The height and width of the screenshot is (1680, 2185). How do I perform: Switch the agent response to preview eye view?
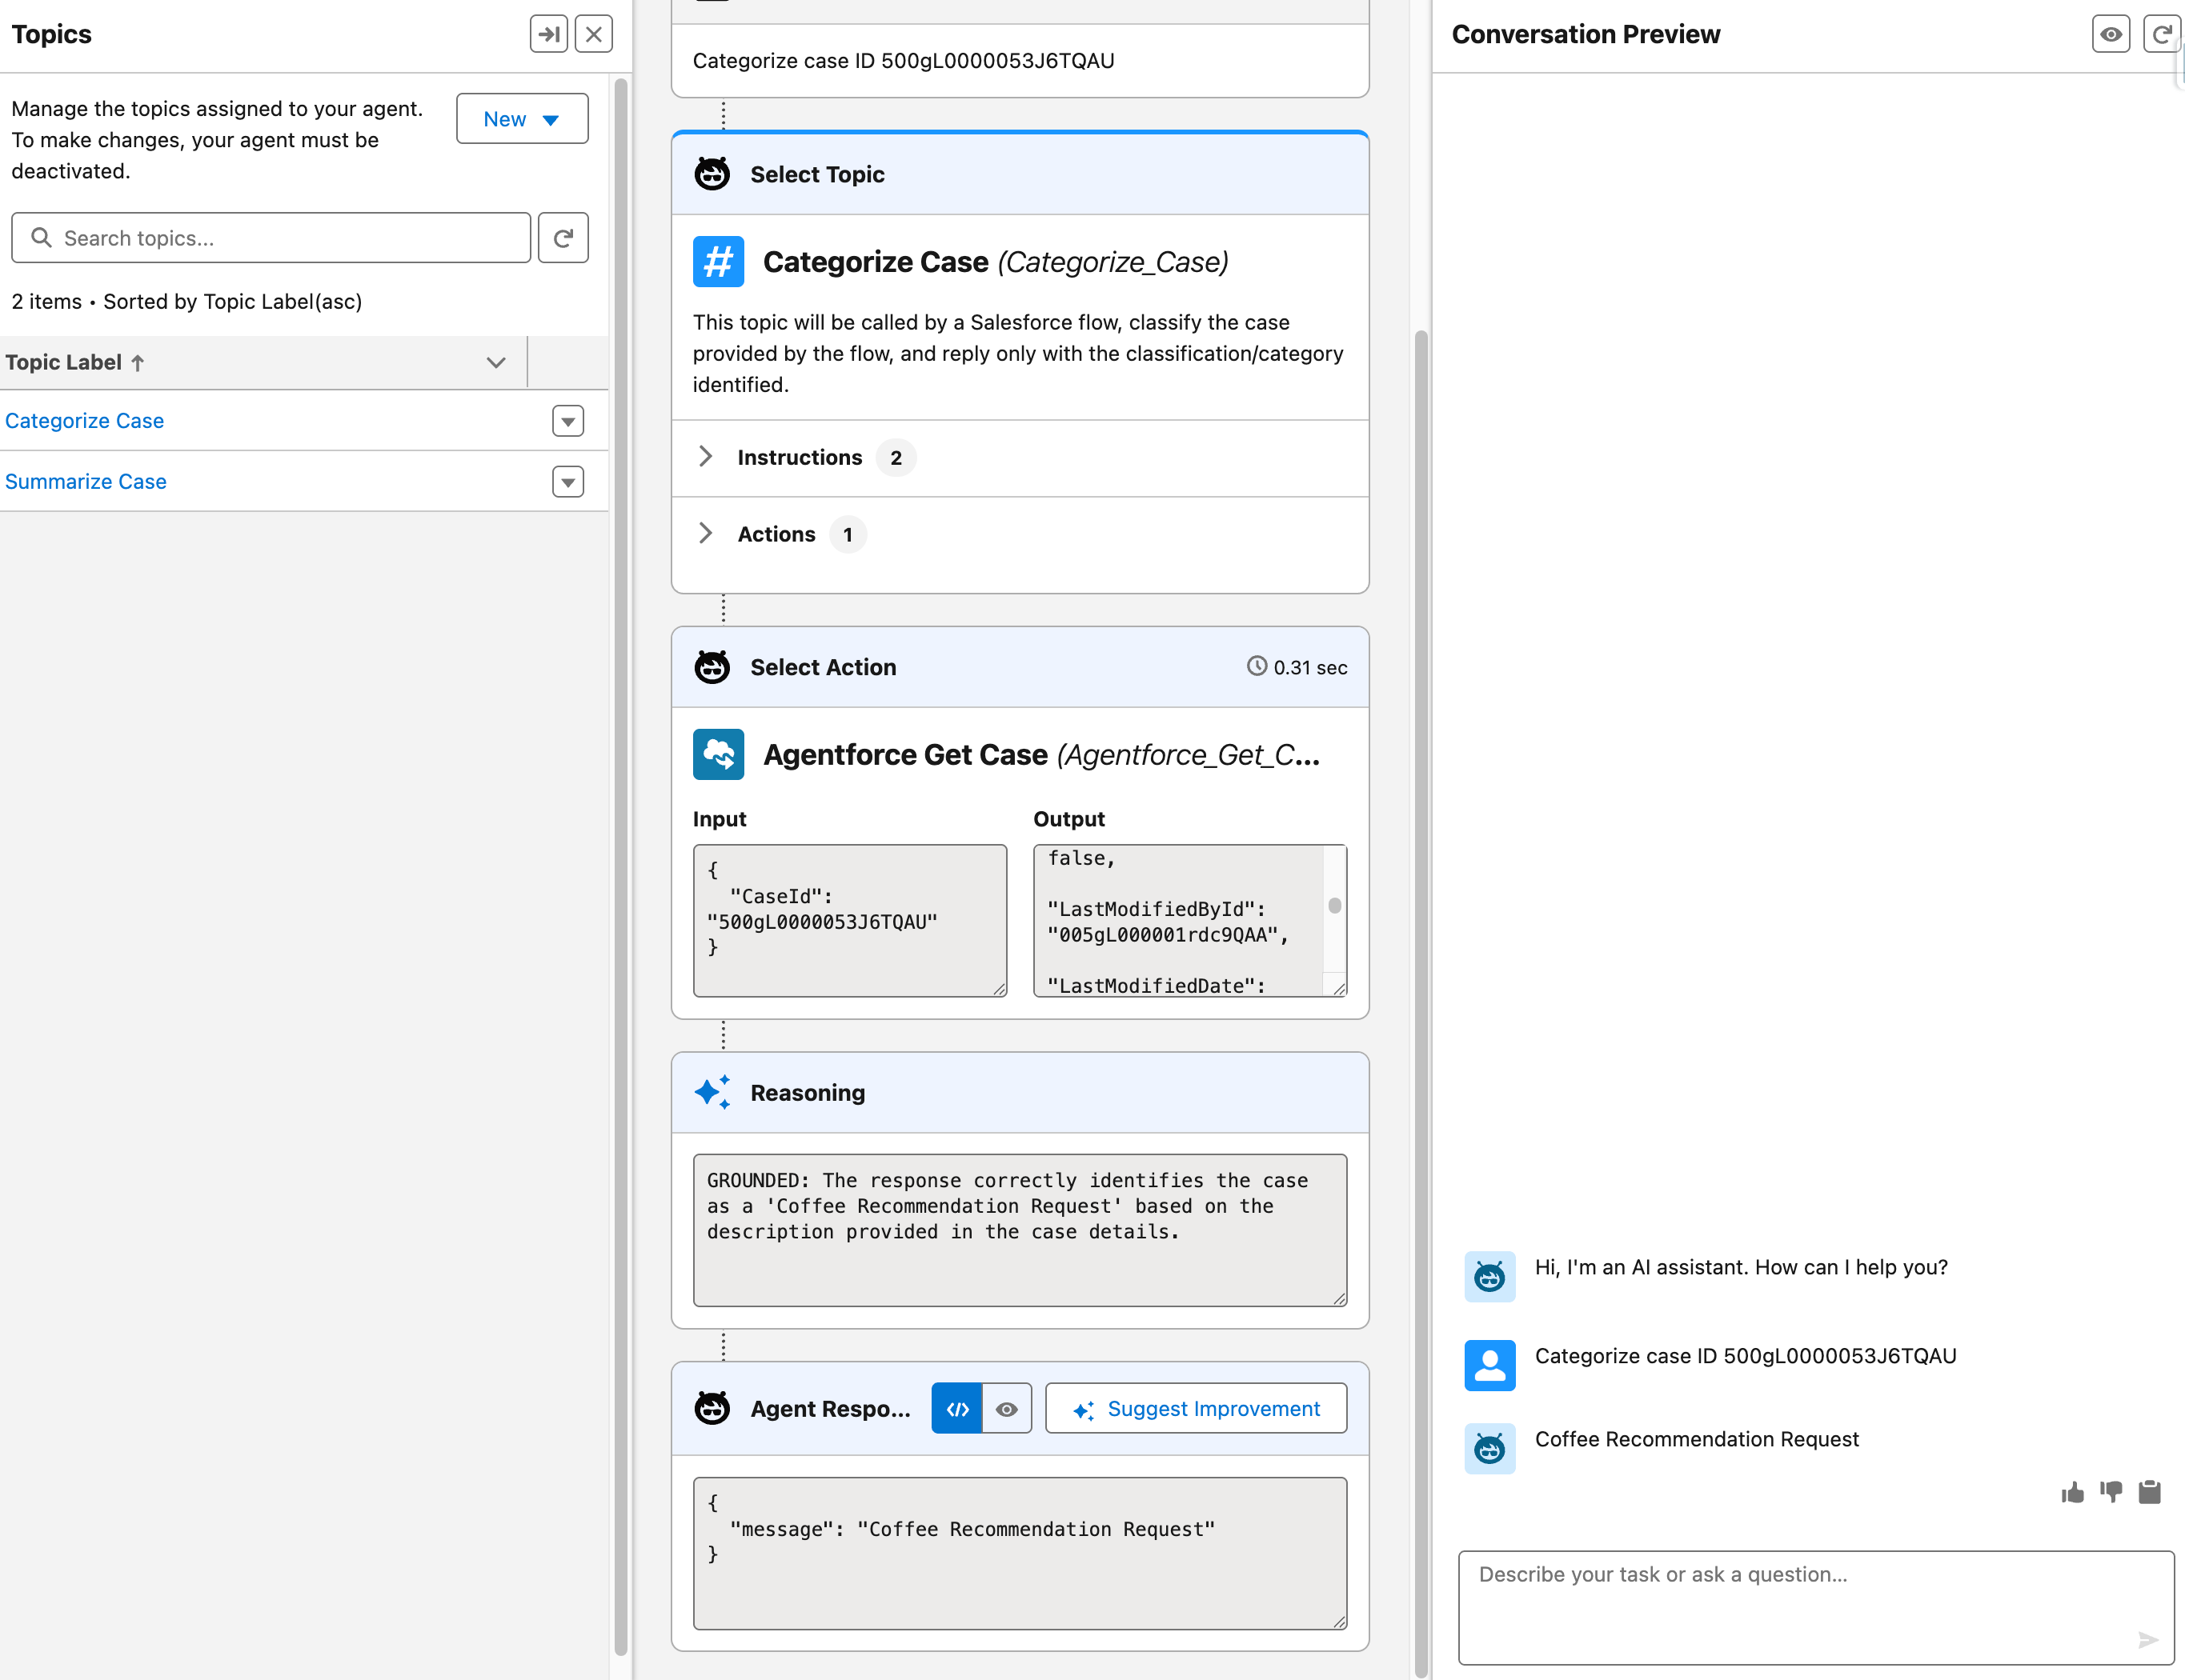tap(1008, 1409)
